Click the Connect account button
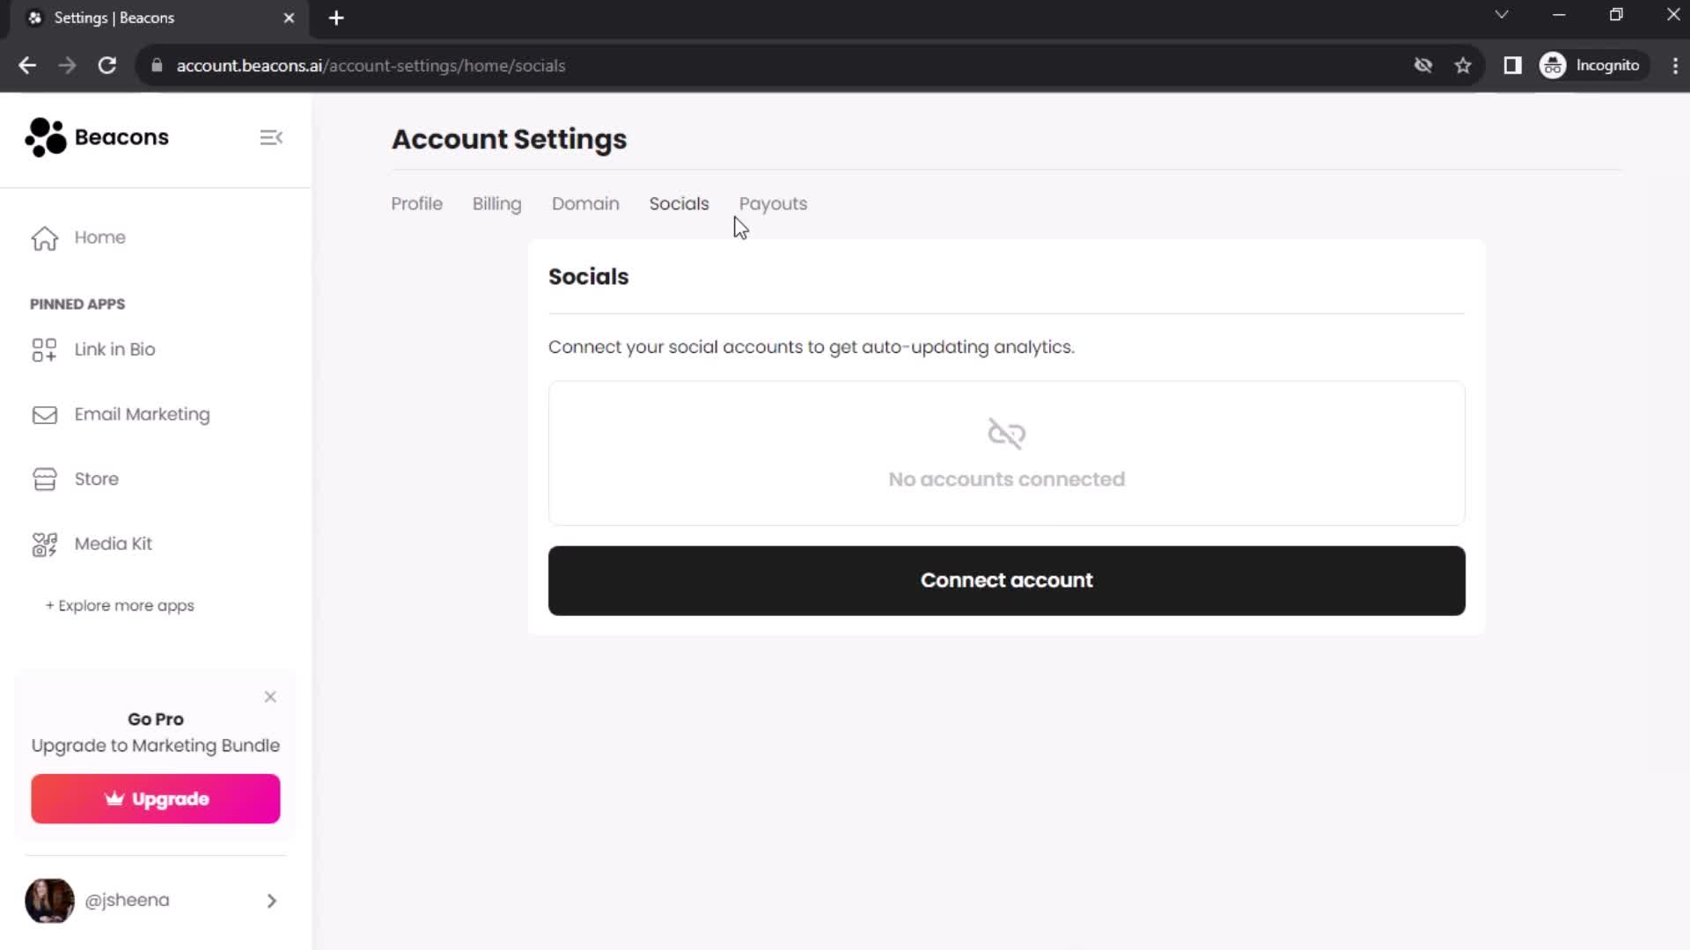Screen dimensions: 1690x950 point(1006,580)
